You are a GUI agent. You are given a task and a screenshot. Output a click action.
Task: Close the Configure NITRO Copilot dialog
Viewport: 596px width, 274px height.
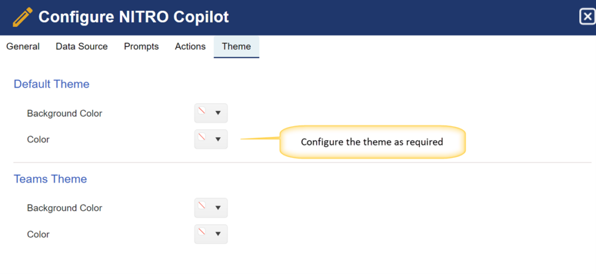(x=587, y=17)
